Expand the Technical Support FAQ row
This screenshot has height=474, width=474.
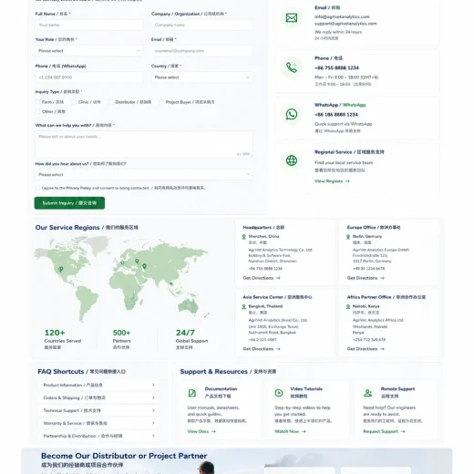pos(98,410)
